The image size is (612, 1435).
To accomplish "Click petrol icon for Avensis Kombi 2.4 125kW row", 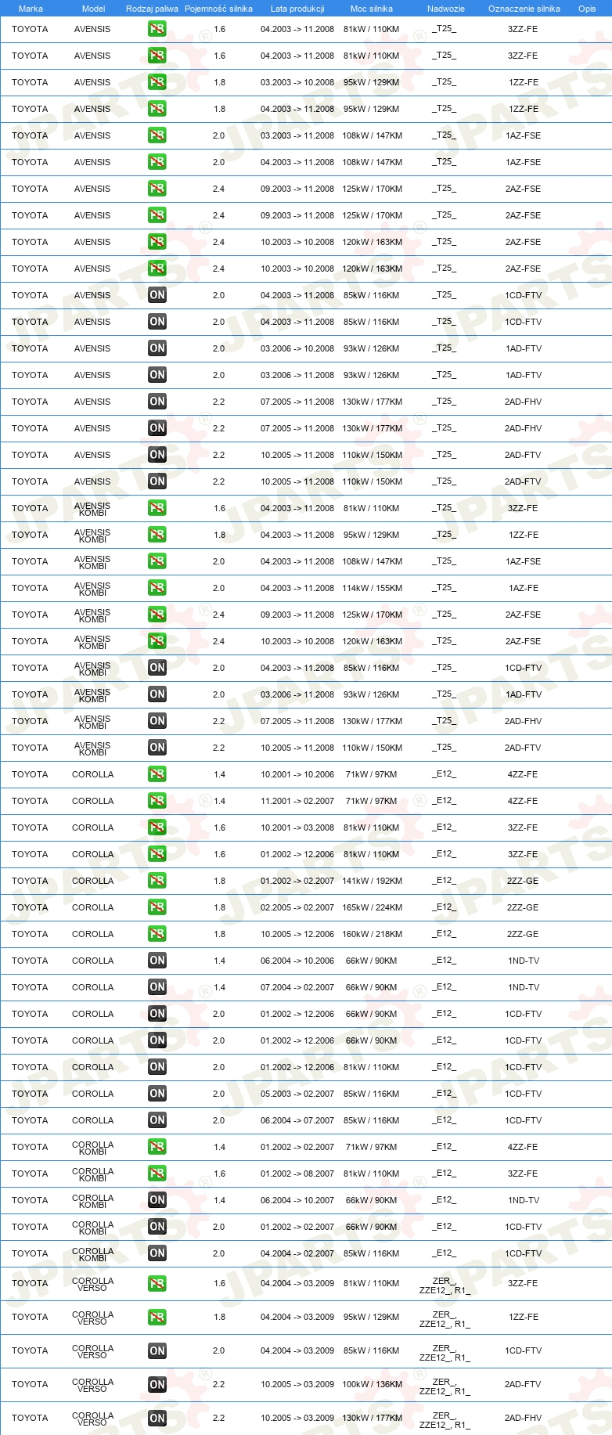I will click(157, 615).
